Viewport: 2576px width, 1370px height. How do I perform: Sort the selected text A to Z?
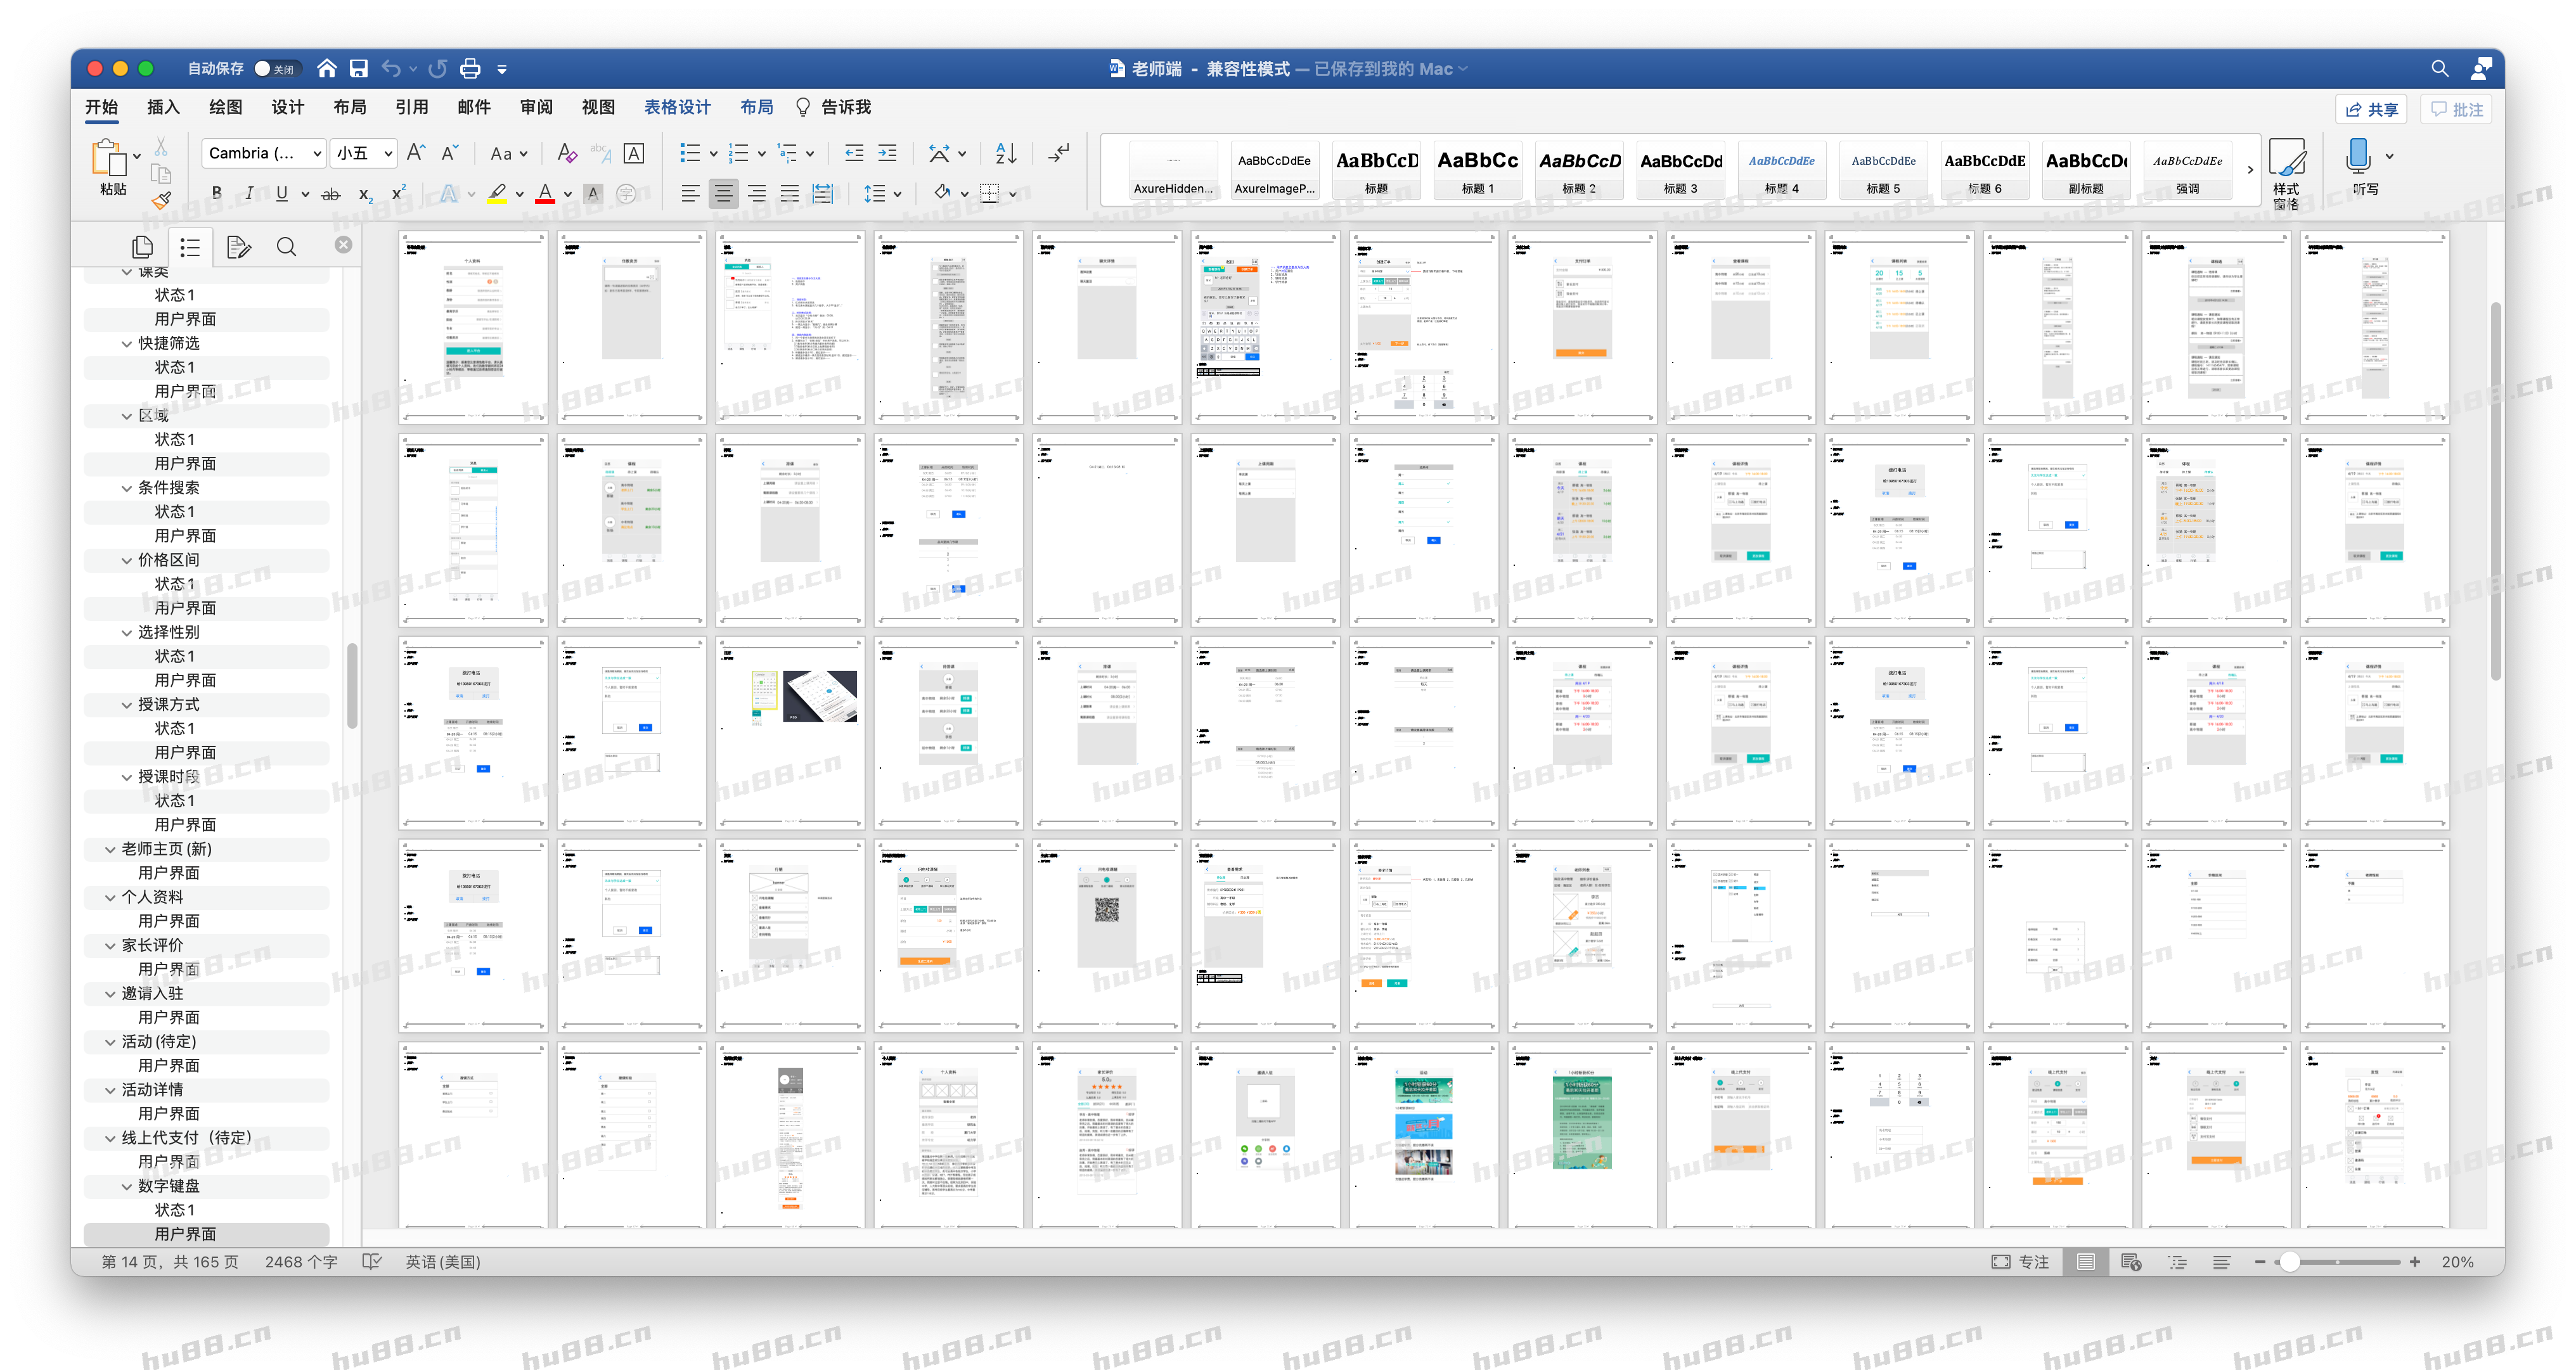[1006, 152]
